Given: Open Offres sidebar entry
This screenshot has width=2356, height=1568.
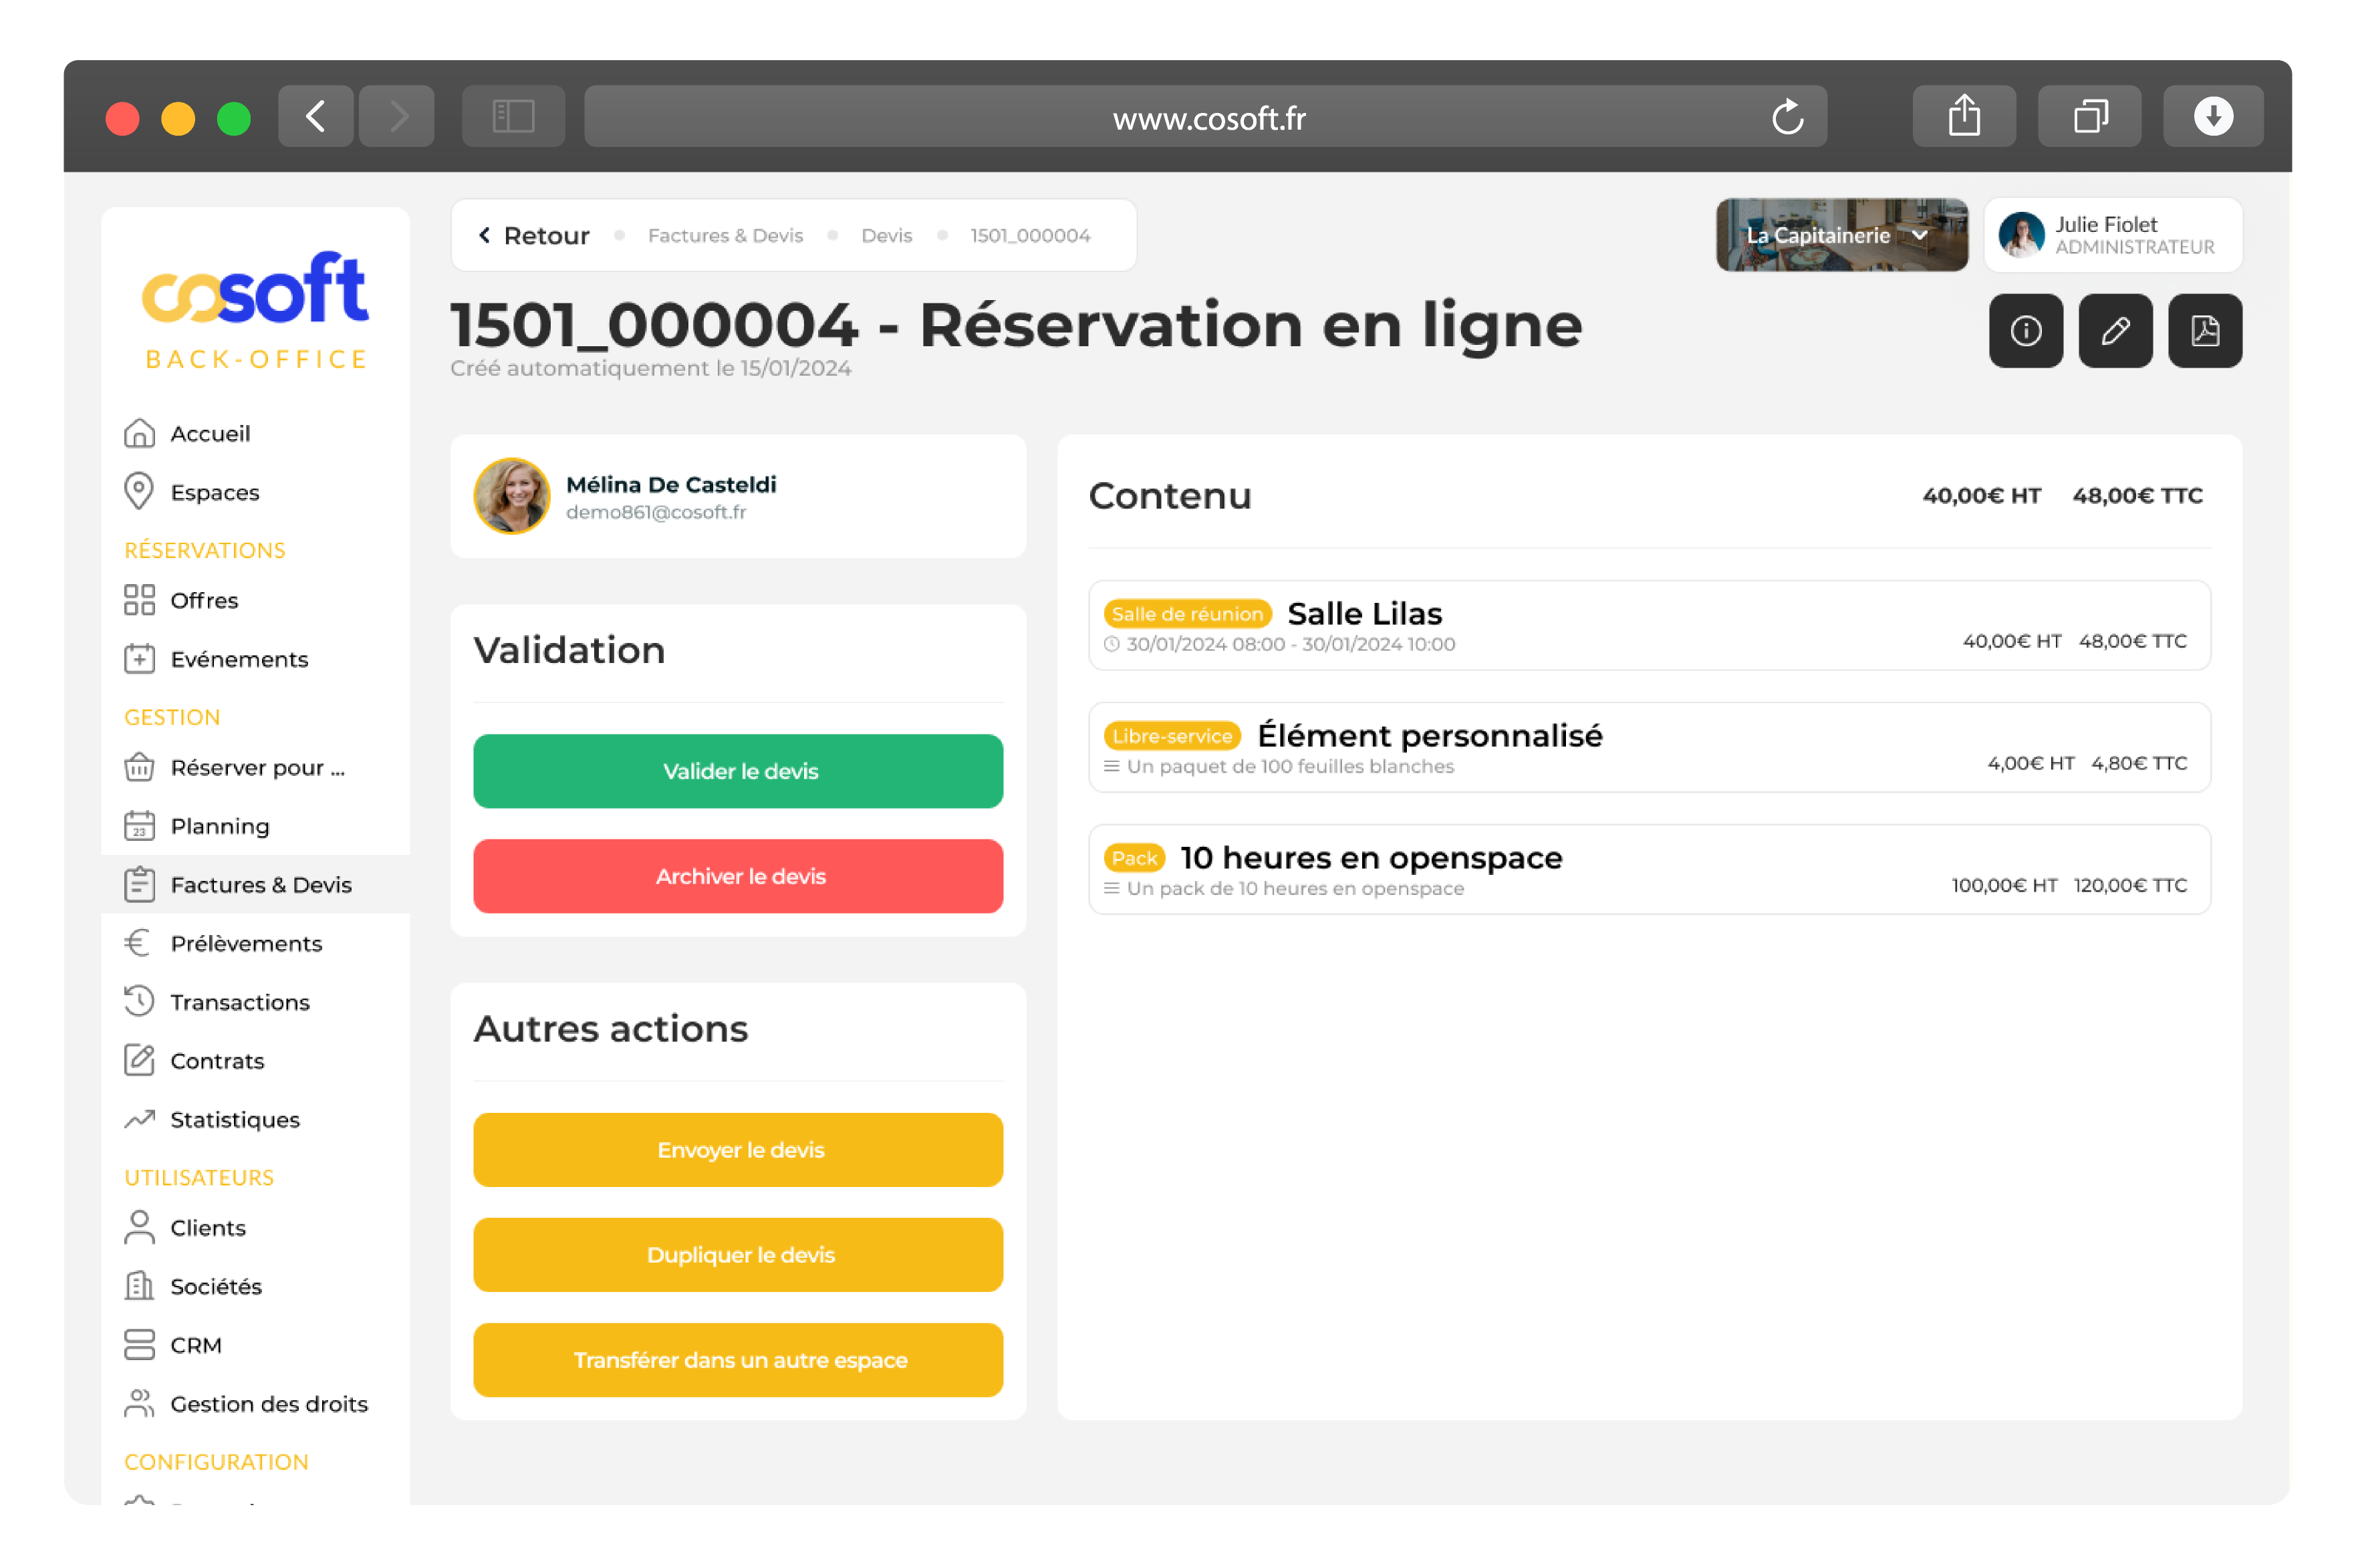Looking at the screenshot, I should click(255, 600).
